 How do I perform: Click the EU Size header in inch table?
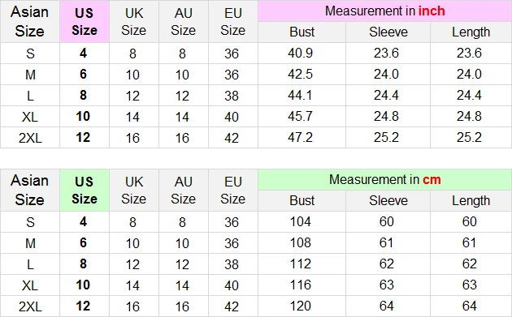pyautogui.click(x=232, y=22)
